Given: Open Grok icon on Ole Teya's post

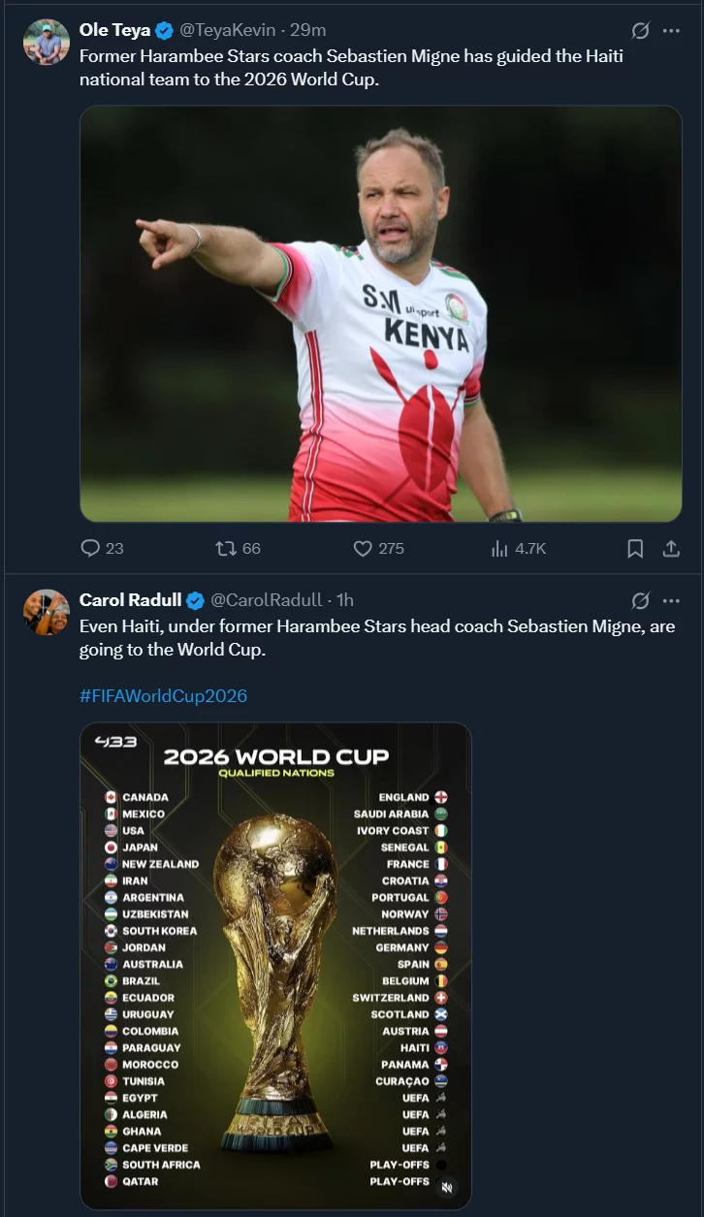Looking at the screenshot, I should point(640,30).
